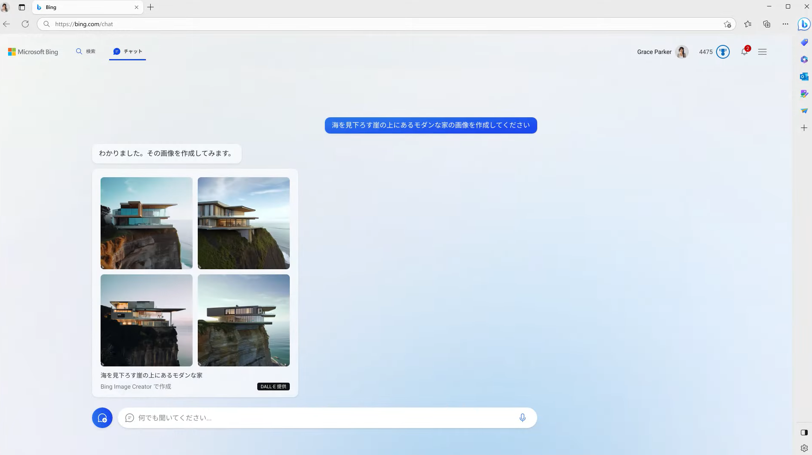Open Outlook from the Edge sidebar
Screen dimensions: 812x455
tap(803, 77)
